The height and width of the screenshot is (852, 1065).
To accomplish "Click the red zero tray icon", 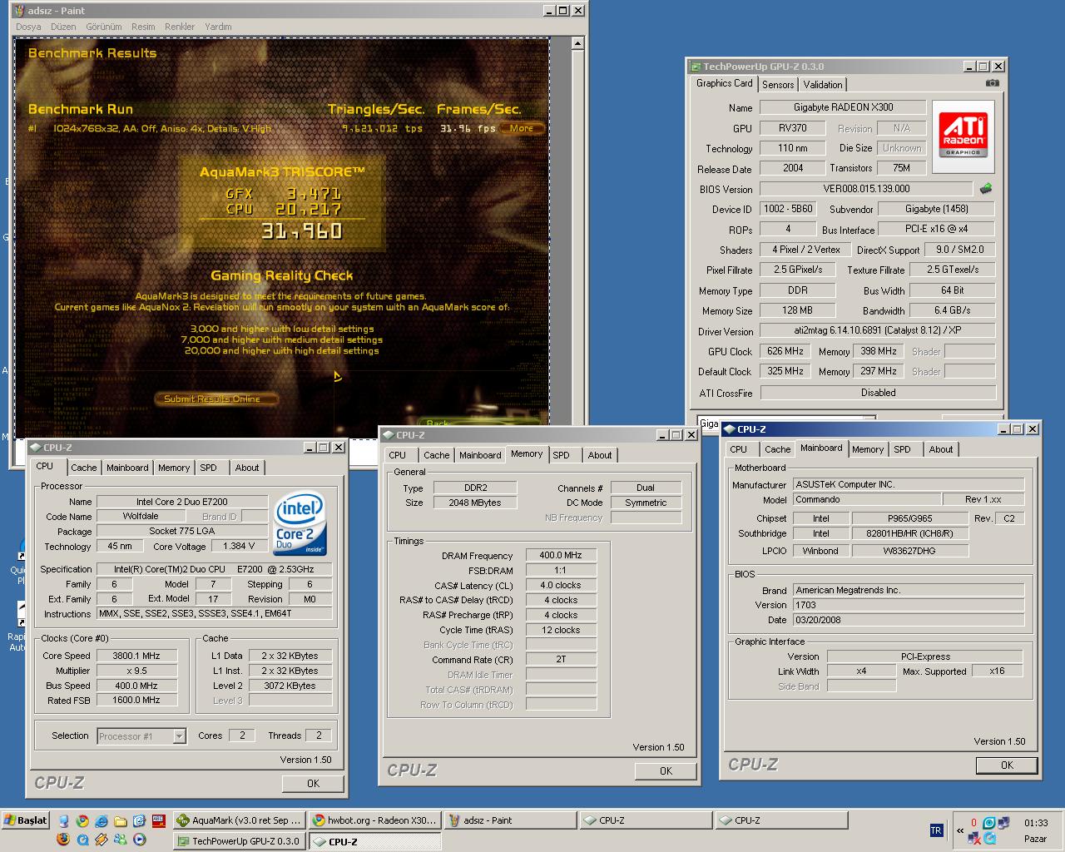I will pos(973,823).
